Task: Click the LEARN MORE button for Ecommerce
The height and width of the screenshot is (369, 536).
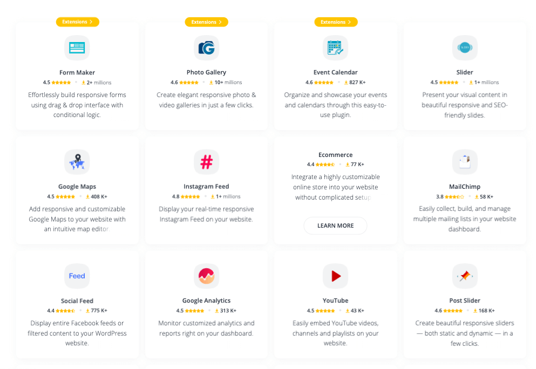Action: point(335,225)
